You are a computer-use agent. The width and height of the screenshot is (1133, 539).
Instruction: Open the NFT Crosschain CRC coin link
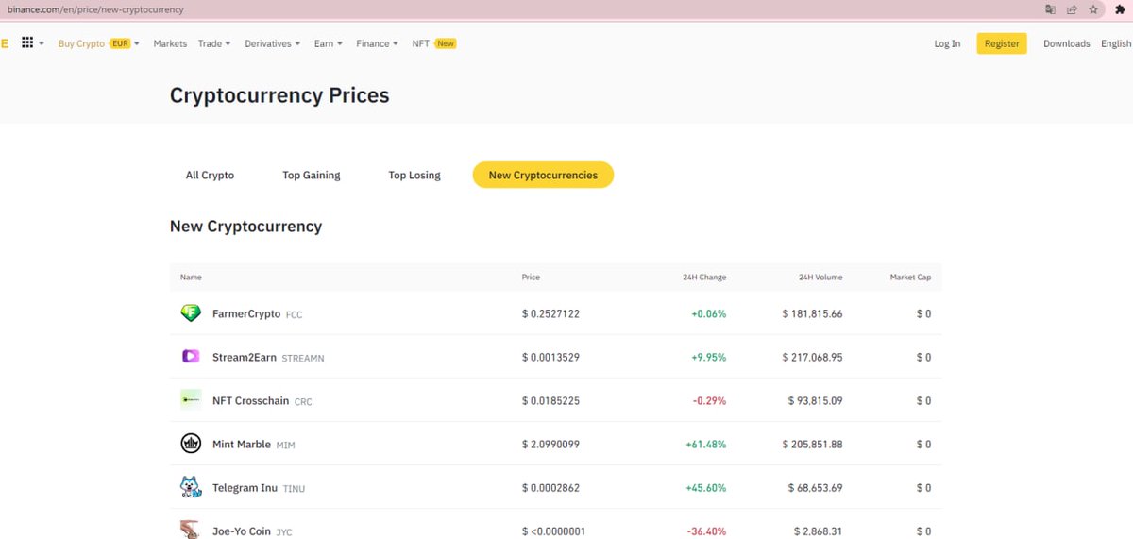(262, 400)
